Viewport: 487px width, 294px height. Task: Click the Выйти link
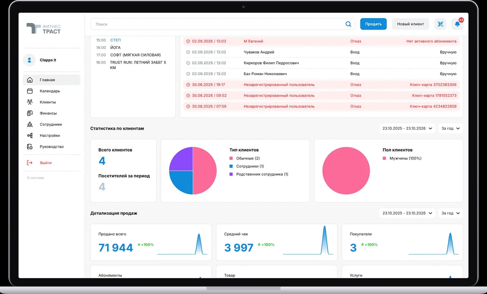point(46,163)
